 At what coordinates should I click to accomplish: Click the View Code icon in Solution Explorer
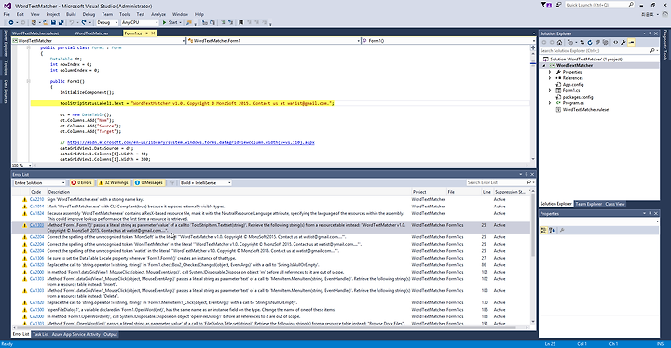tap(615, 42)
